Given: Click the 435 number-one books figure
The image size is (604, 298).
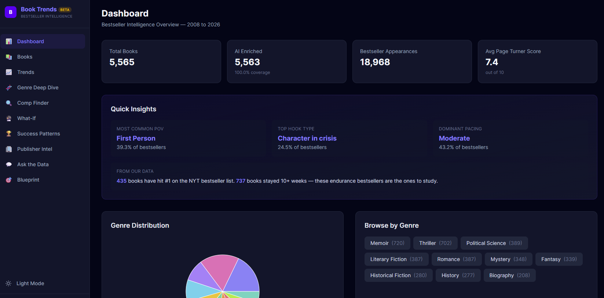Looking at the screenshot, I should coord(121,181).
